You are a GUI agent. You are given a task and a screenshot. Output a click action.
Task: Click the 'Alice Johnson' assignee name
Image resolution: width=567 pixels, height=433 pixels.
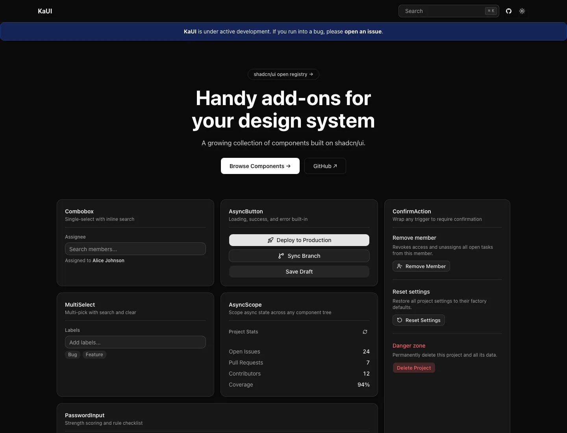(108, 261)
